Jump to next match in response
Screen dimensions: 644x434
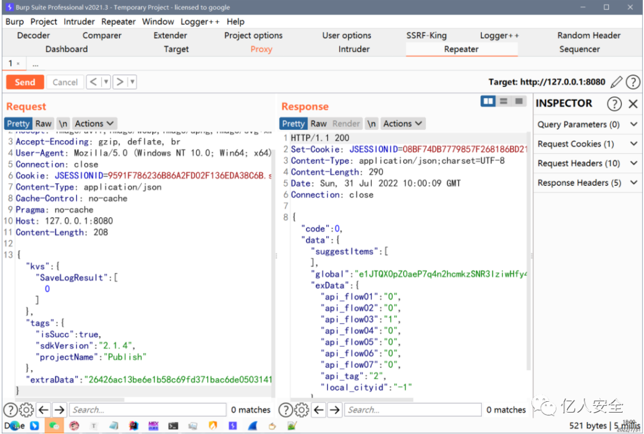pyautogui.click(x=335, y=410)
